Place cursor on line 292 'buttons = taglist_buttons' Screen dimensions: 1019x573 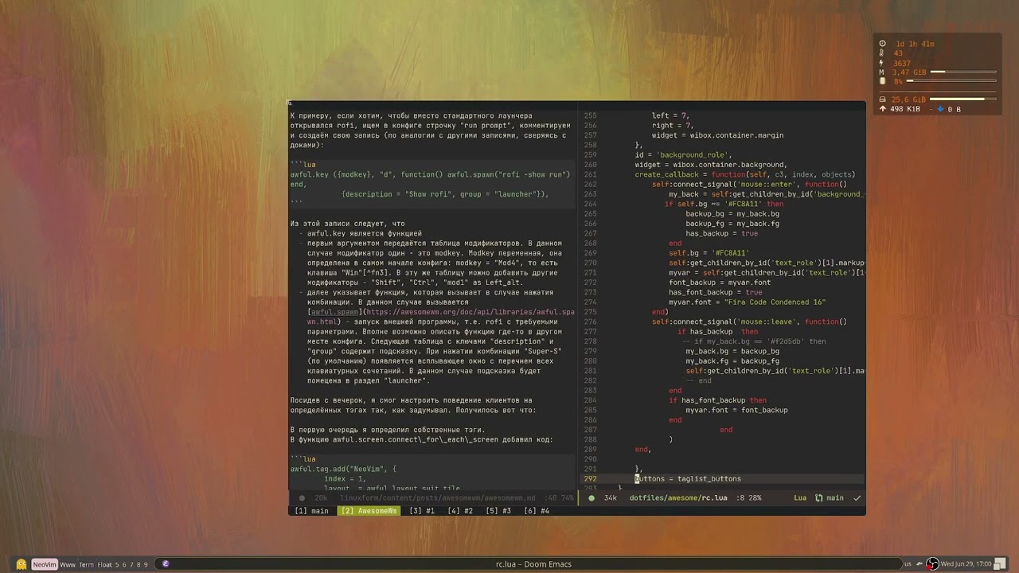click(688, 479)
